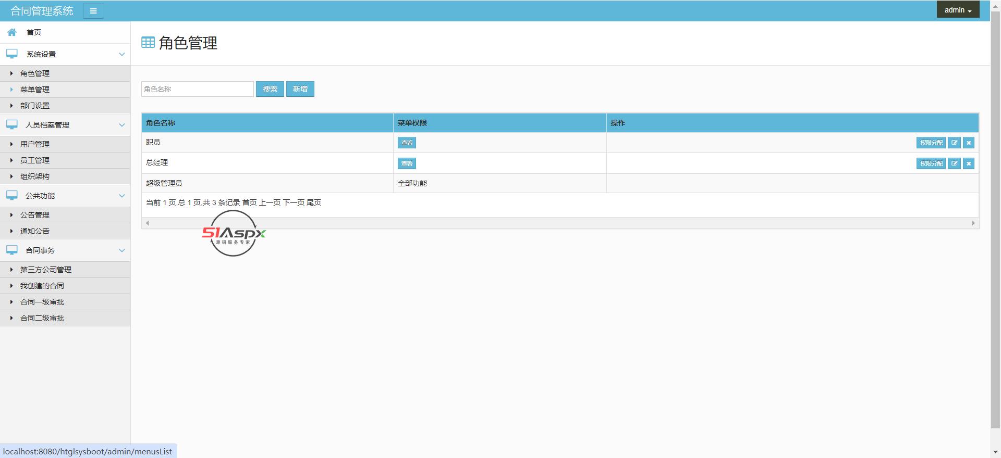Click the page vertical scrollbar down arrow
The width and height of the screenshot is (1001, 458).
[x=995, y=452]
